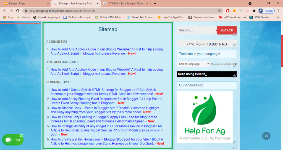Open Disable Copy – Paste in Blogger post
Viewport: 283px width, 150px height.
coord(105,110)
